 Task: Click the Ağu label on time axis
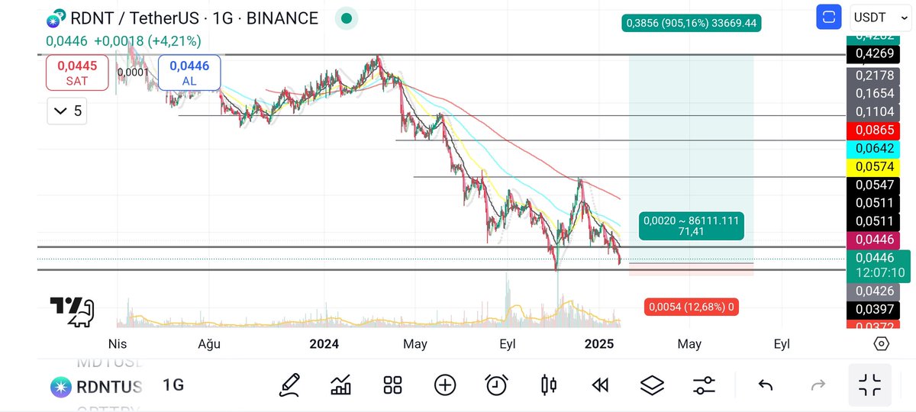[209, 344]
